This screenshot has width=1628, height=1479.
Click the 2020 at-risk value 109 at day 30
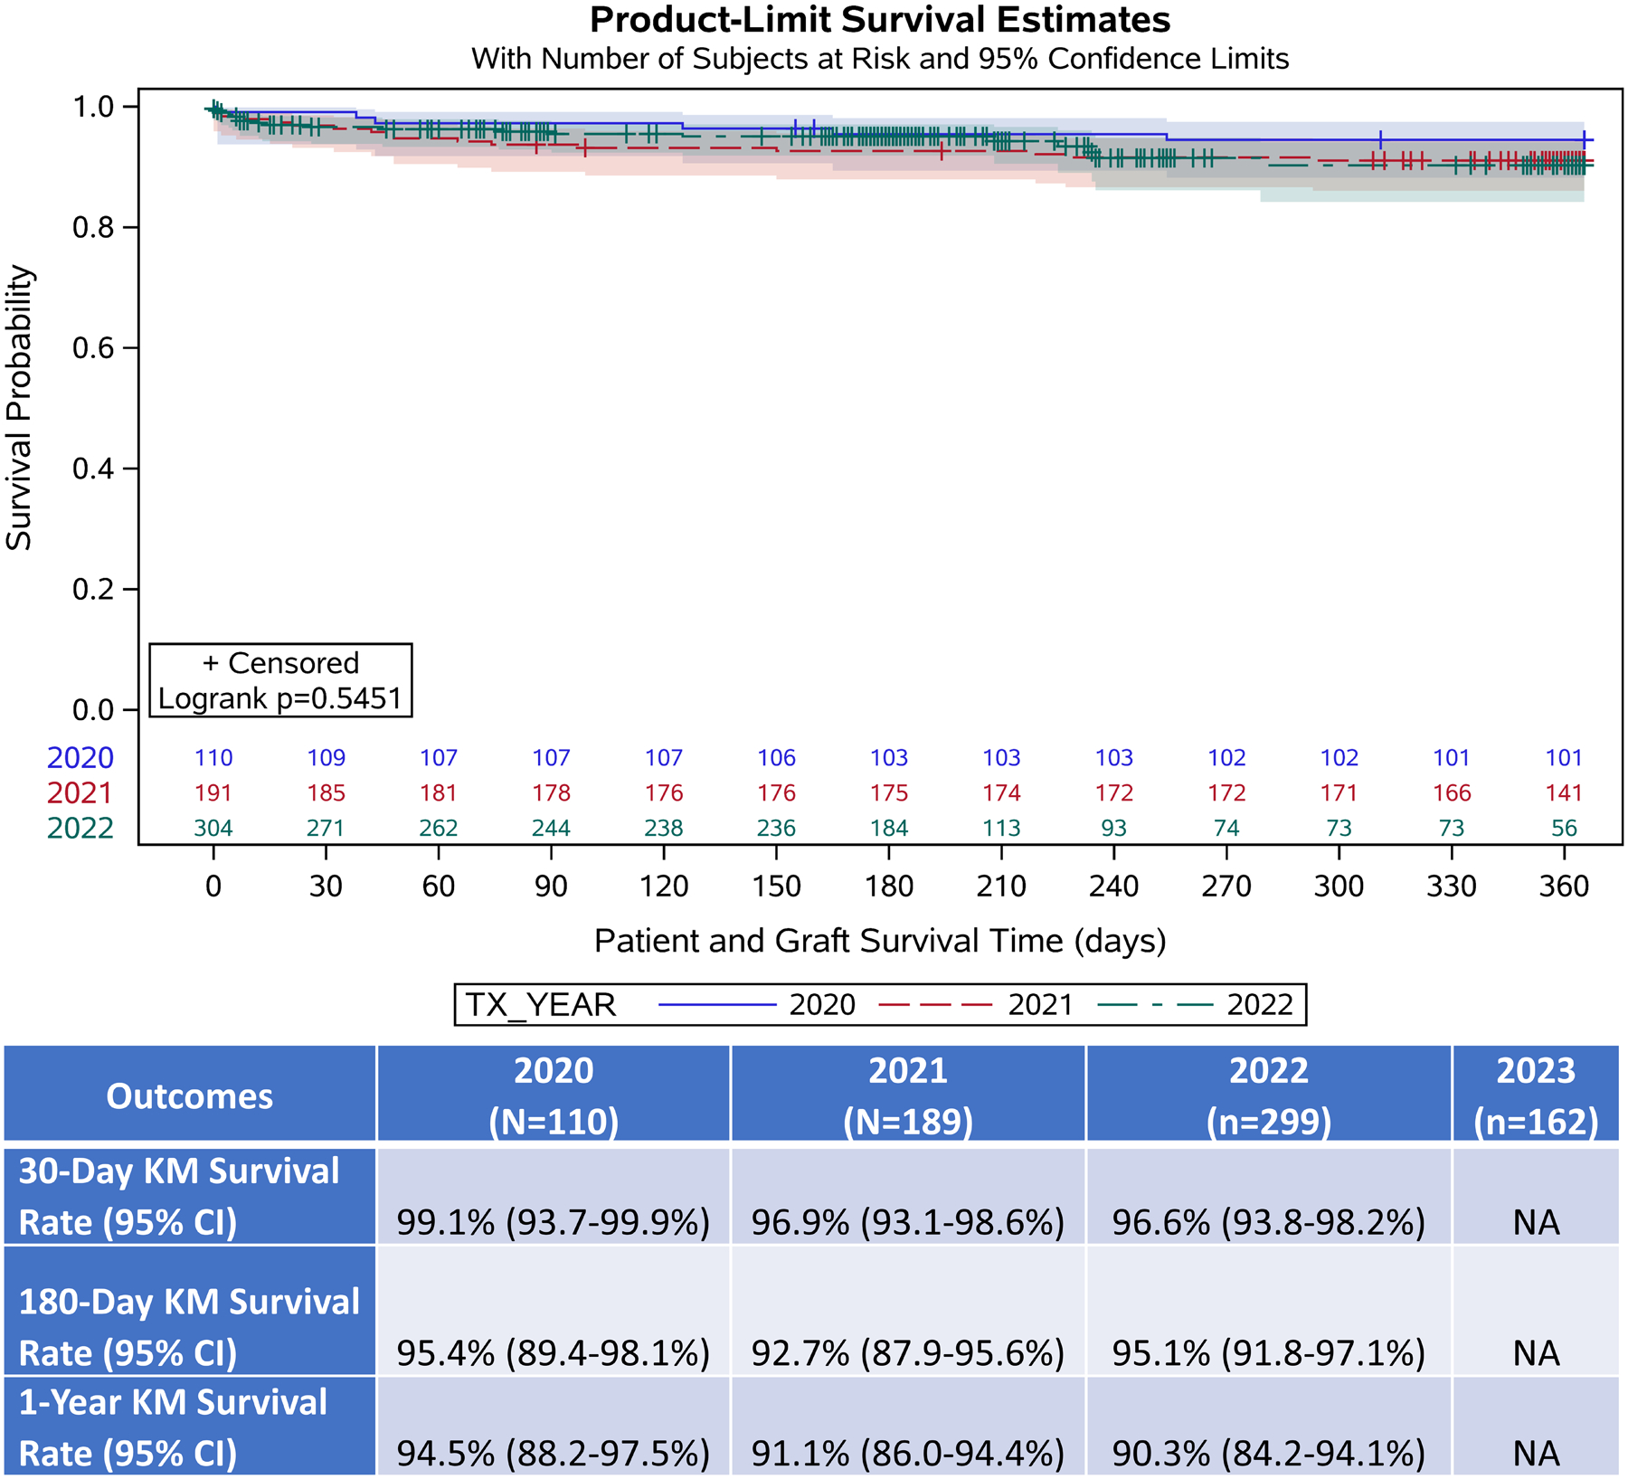327,758
